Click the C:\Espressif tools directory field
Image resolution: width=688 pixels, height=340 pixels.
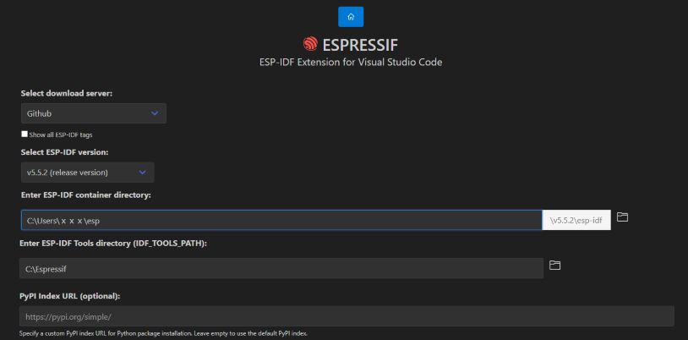point(281,268)
